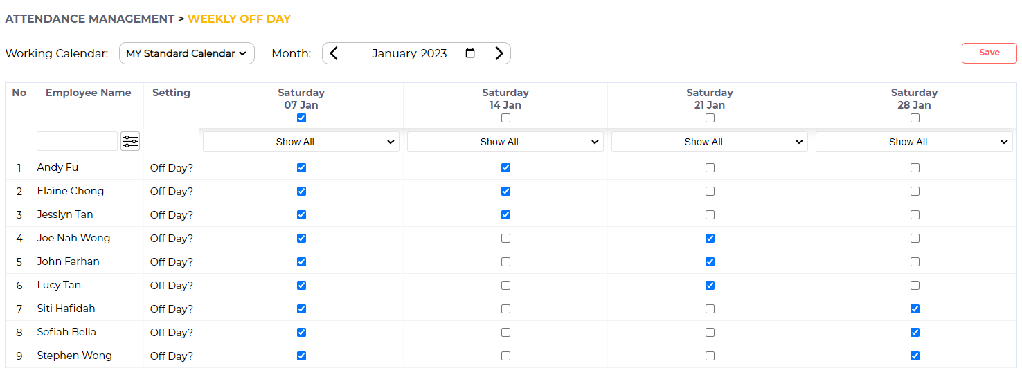
Task: Go to the next month arrow
Action: click(x=499, y=53)
